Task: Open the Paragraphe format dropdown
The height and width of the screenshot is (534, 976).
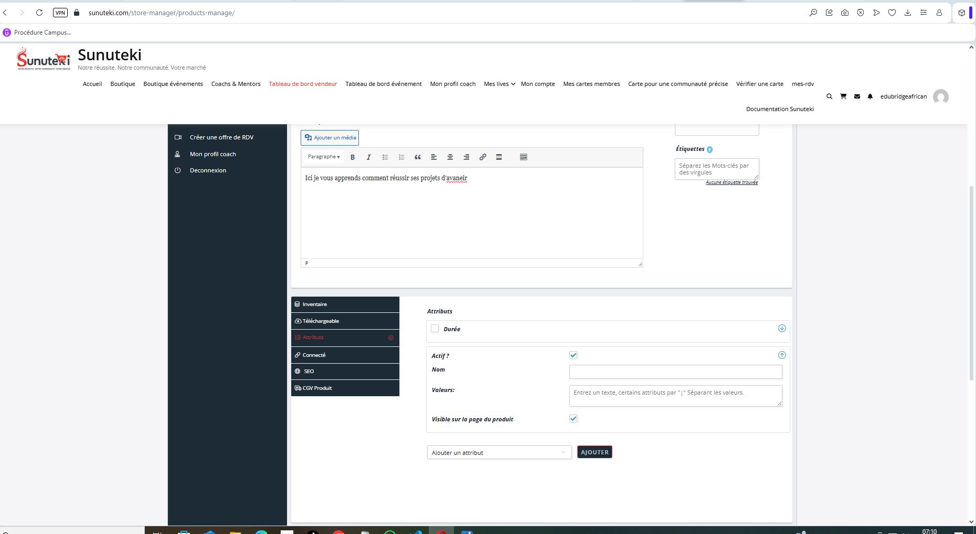Action: pyautogui.click(x=323, y=157)
